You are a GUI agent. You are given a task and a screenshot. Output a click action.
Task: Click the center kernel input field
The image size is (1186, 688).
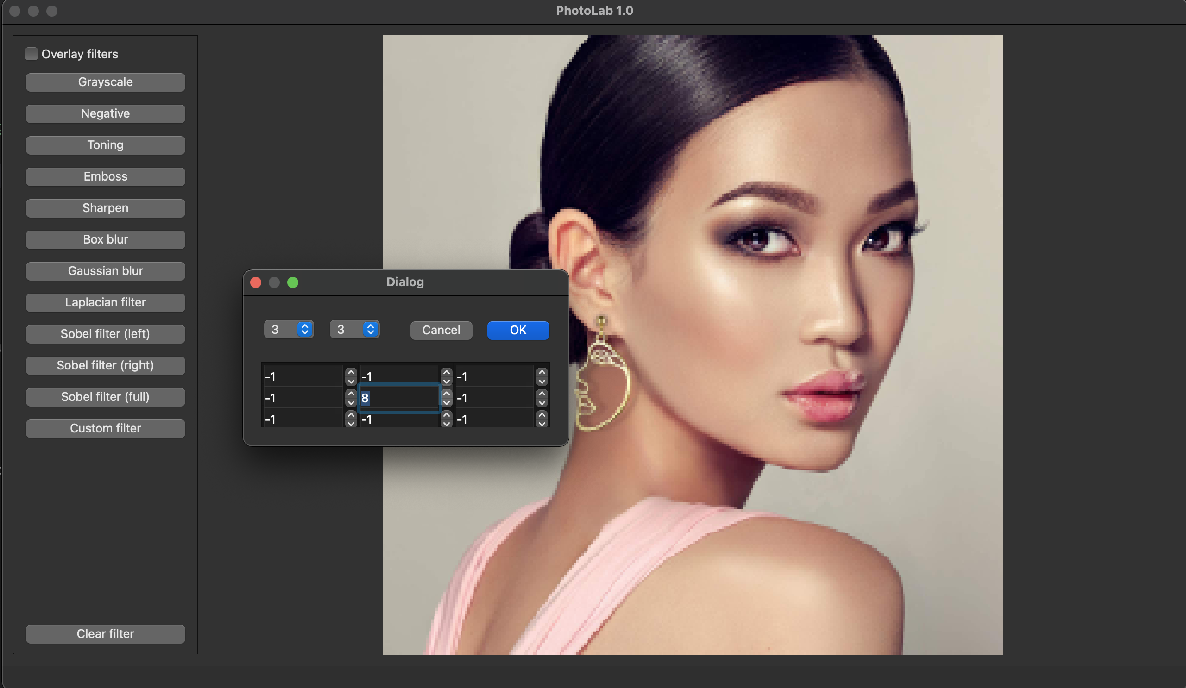click(399, 398)
